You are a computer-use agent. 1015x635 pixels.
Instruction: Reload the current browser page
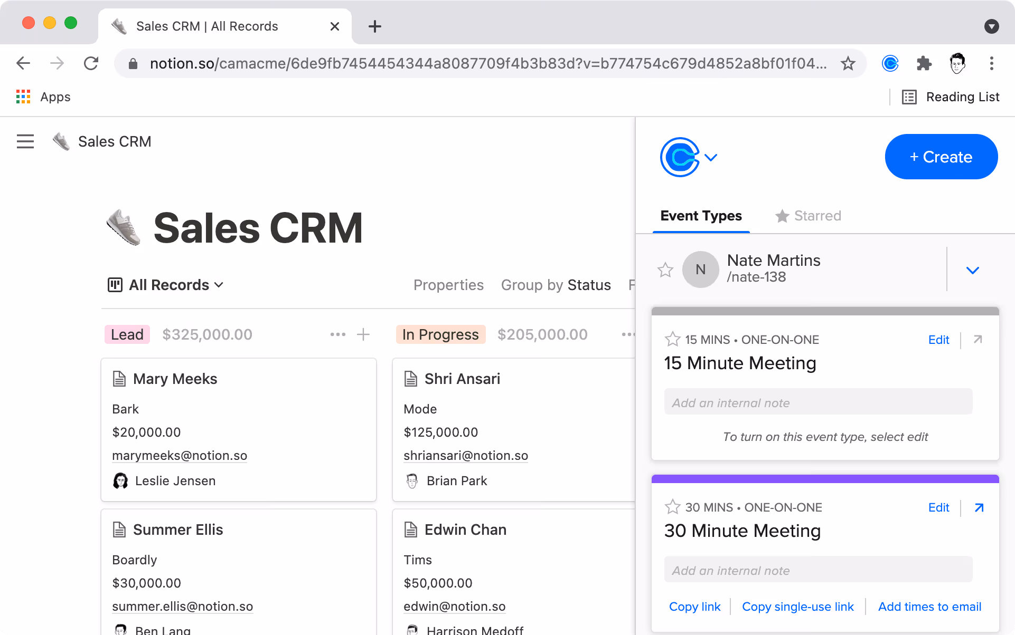(91, 64)
